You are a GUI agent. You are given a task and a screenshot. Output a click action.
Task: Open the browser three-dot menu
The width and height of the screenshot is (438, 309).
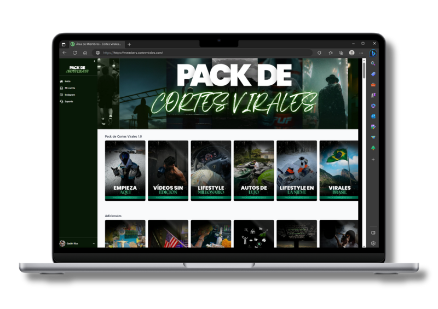coord(361,53)
